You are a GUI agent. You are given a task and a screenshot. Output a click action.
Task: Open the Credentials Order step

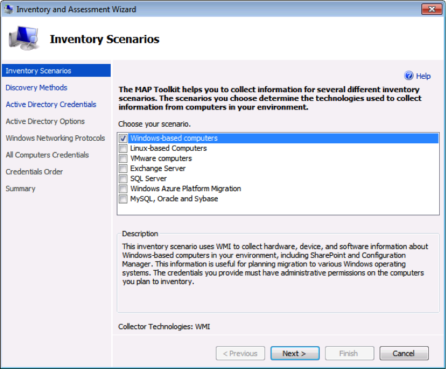click(34, 172)
